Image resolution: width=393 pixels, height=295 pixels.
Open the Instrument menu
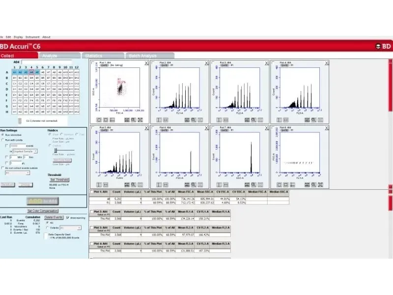coord(32,37)
